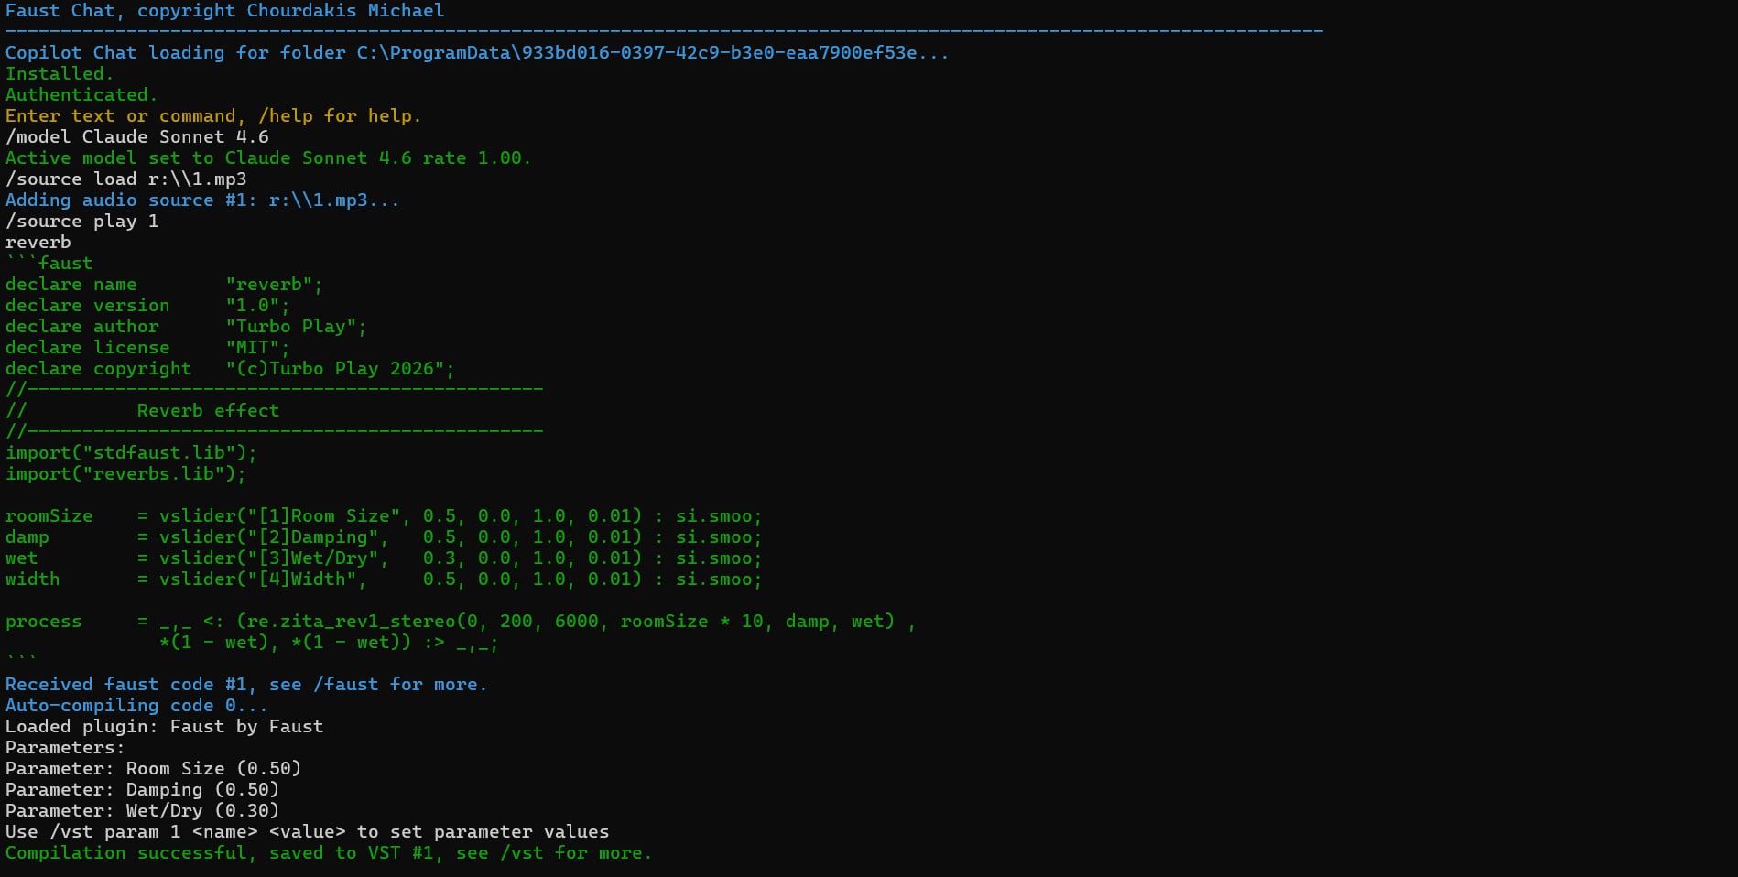Click the "Parameter: Wet/Dry (0.30)" line
Screen dimensions: 1738x877
click(x=142, y=811)
